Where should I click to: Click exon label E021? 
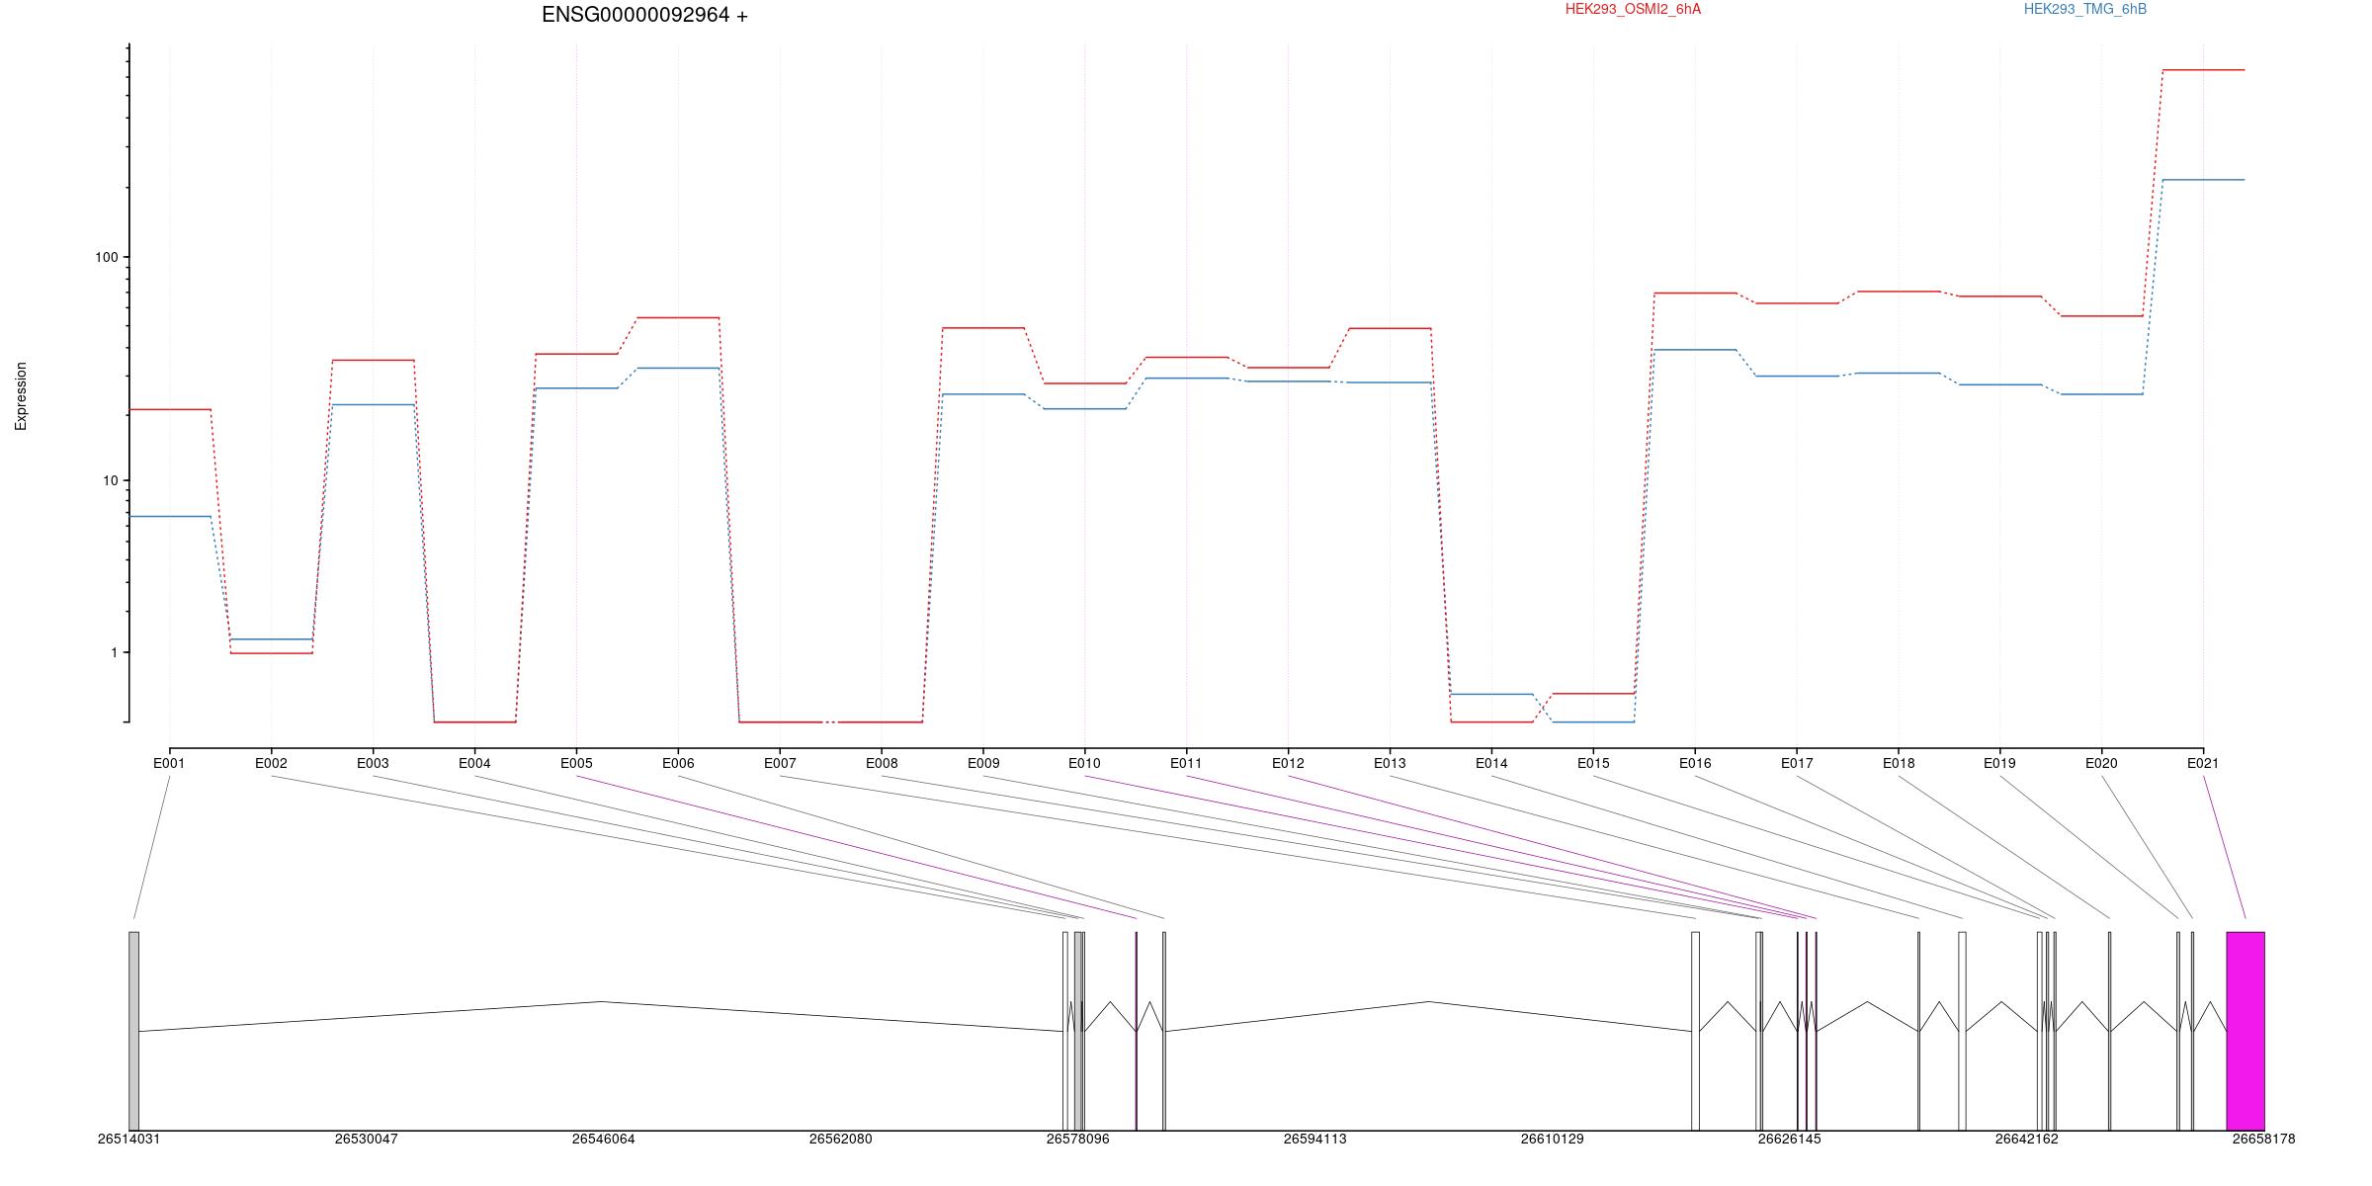pyautogui.click(x=2203, y=763)
